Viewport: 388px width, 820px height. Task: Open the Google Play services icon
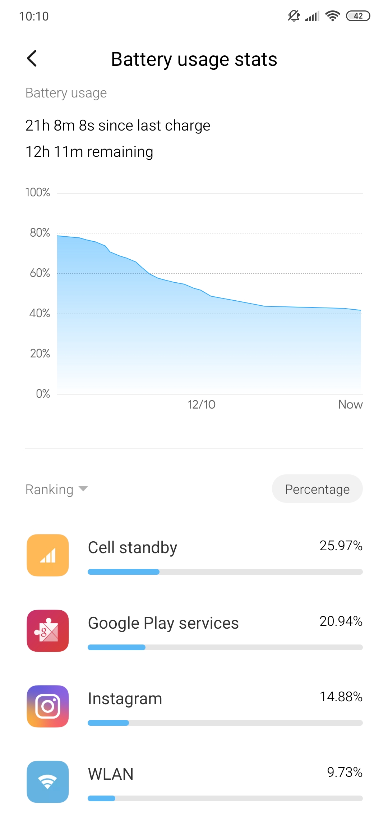click(48, 631)
